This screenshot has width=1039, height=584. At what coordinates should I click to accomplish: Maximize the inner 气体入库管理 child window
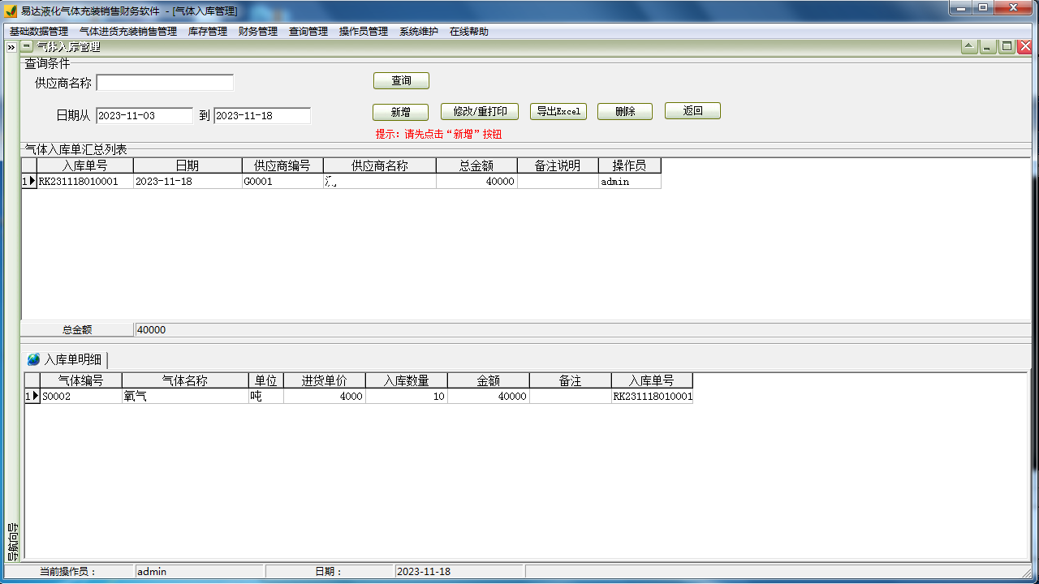coord(1007,47)
